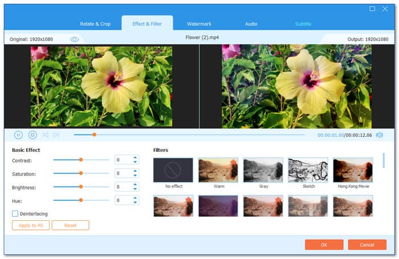The width and height of the screenshot is (399, 259).
Task: Jump to previous frame
Action: click(46, 135)
